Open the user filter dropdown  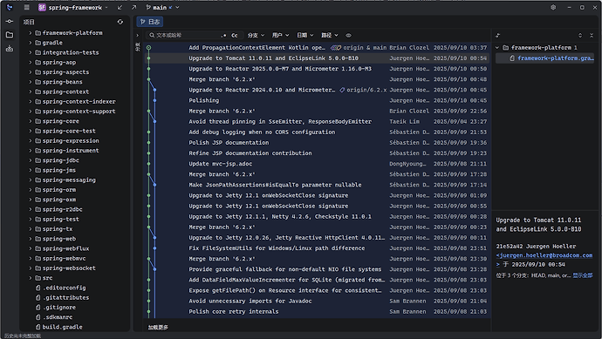280,35
